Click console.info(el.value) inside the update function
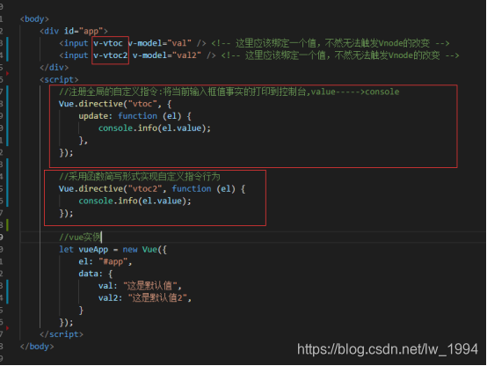487x366 pixels. (155, 128)
